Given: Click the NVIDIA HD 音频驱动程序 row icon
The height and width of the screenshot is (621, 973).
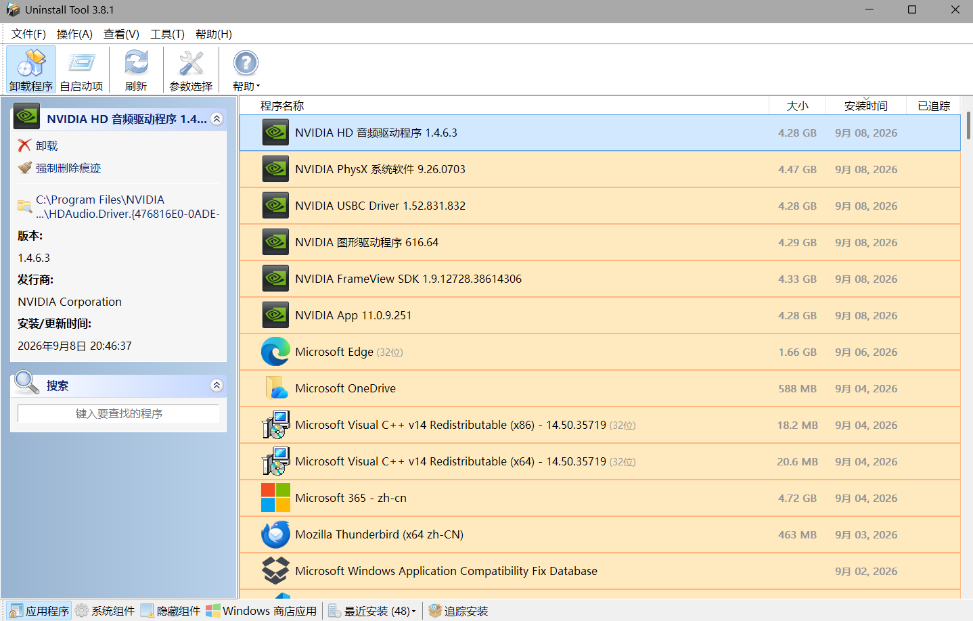Looking at the screenshot, I should pyautogui.click(x=275, y=133).
